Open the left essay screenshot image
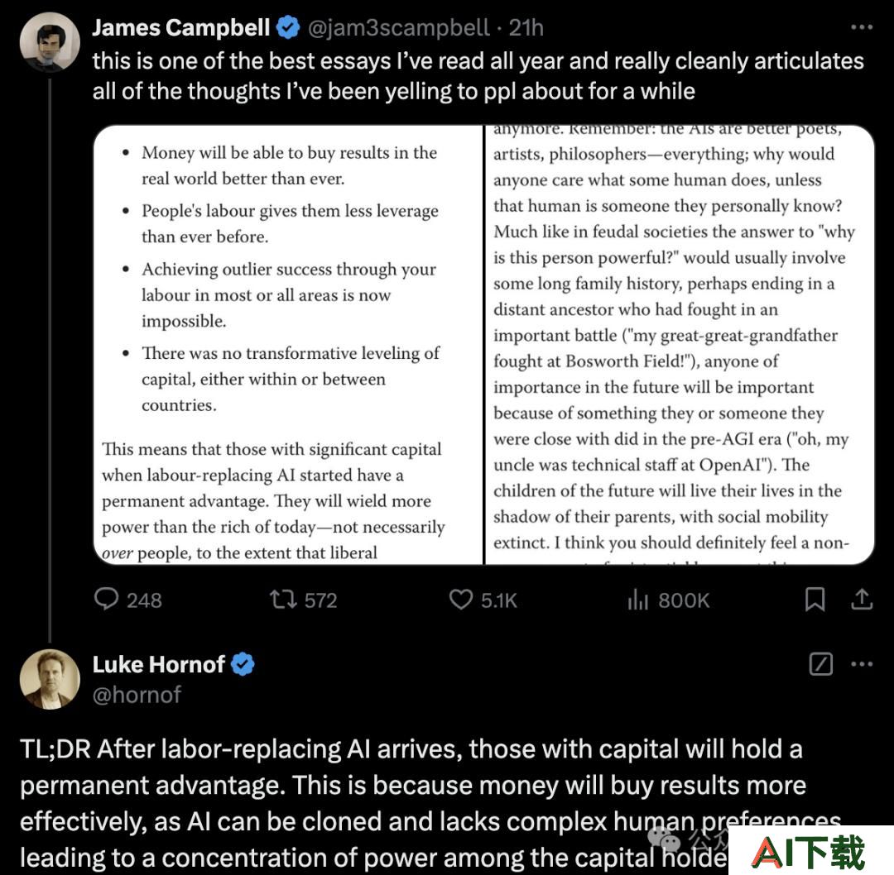The image size is (894, 875). tap(288, 345)
